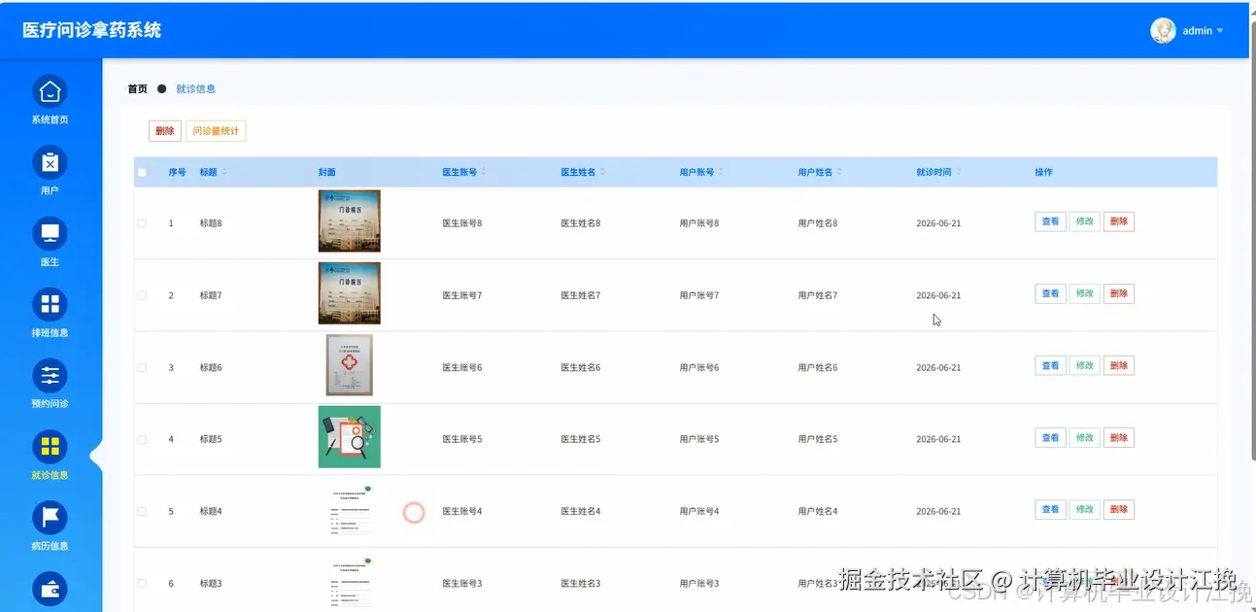The image size is (1256, 612).
Task: Check the checkbox for 标题8 row
Action: coord(141,221)
